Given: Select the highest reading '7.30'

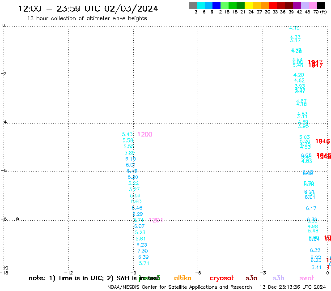Looking at the screenshot, I should pyautogui.click(x=143, y=251).
